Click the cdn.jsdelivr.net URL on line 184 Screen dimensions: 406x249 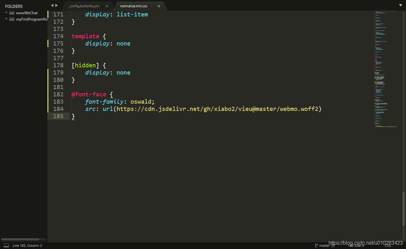pos(217,109)
